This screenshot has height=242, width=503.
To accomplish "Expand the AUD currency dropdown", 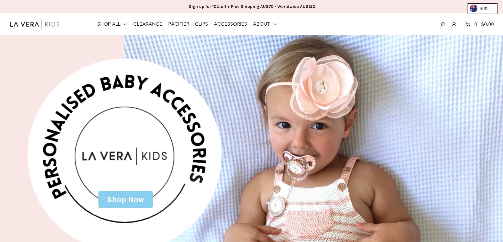I will [x=483, y=8].
